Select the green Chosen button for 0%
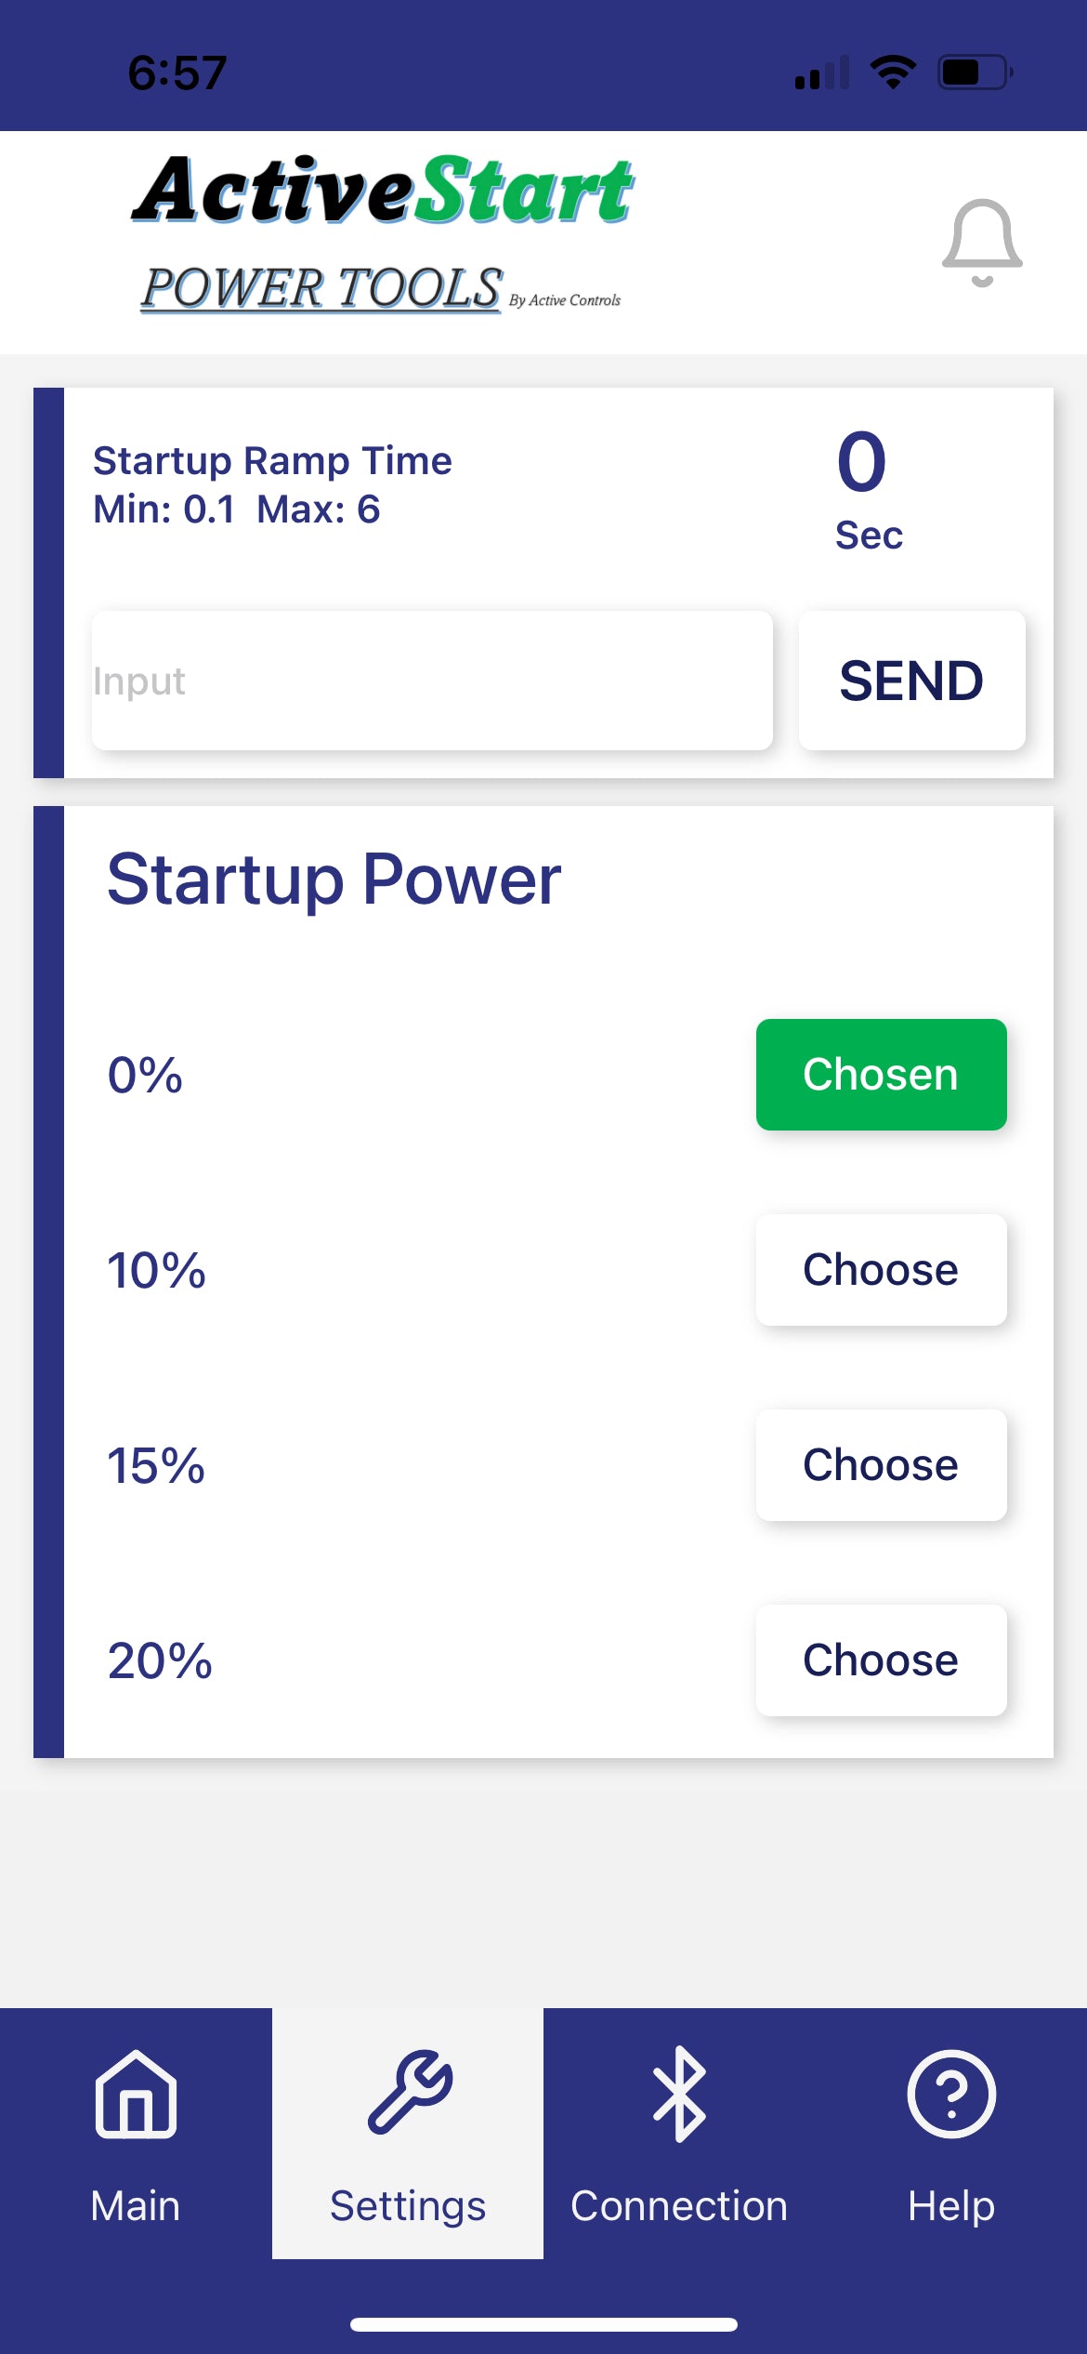 [881, 1075]
